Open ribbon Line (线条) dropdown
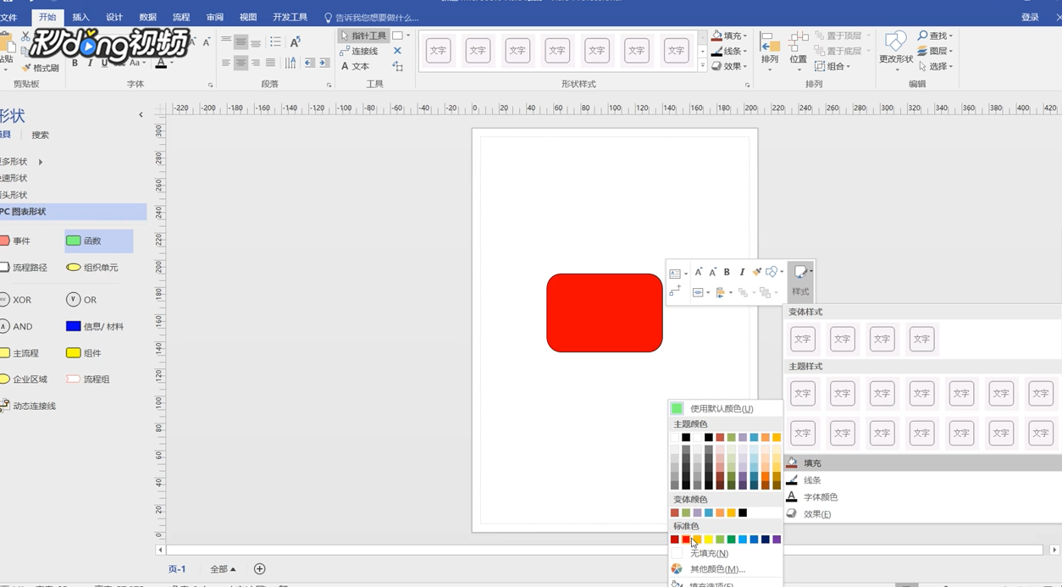 pyautogui.click(x=729, y=51)
